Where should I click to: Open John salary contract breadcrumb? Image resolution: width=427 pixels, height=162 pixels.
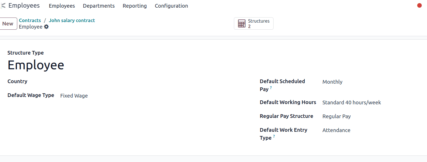[x=72, y=20]
